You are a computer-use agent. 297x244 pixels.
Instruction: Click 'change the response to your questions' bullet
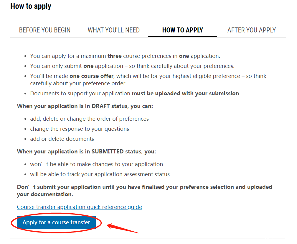click(80, 129)
